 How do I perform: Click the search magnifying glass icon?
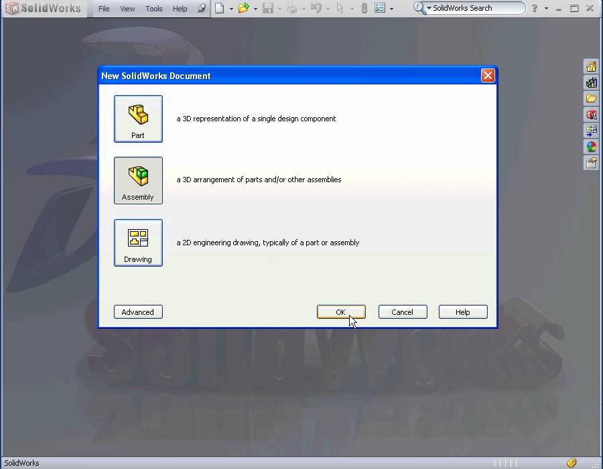pyautogui.click(x=419, y=8)
